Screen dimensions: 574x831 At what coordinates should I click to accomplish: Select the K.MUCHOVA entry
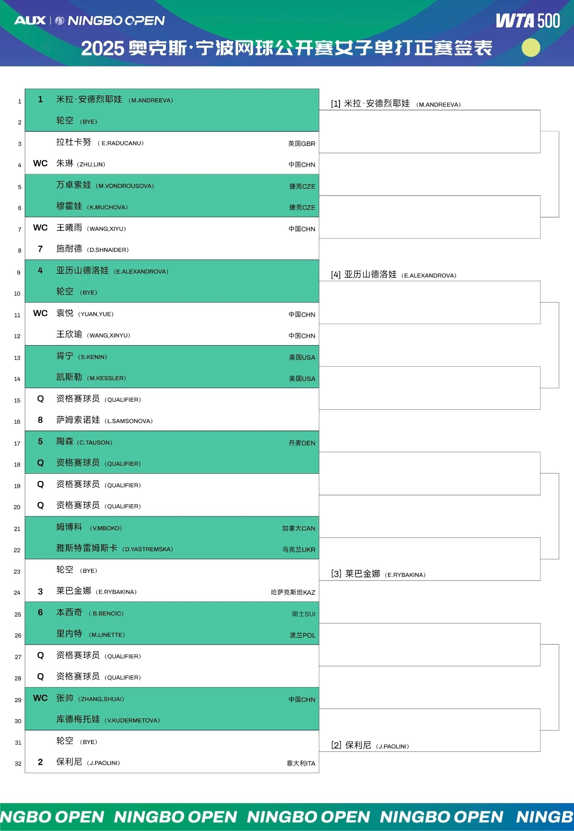172,206
